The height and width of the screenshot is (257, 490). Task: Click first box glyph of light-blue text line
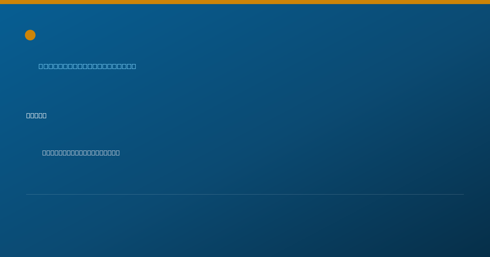point(41,66)
